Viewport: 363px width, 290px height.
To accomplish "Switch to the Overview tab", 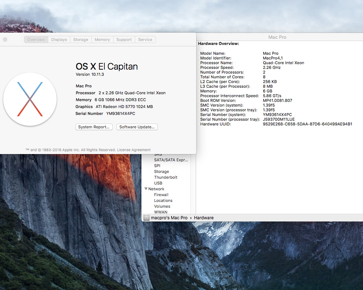I will [x=36, y=40].
